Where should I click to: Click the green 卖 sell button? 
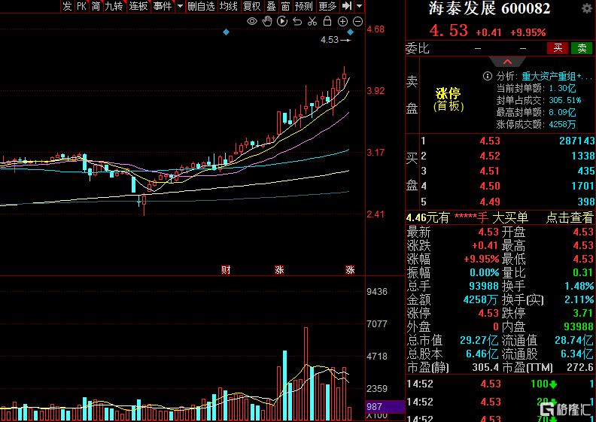tap(582, 48)
